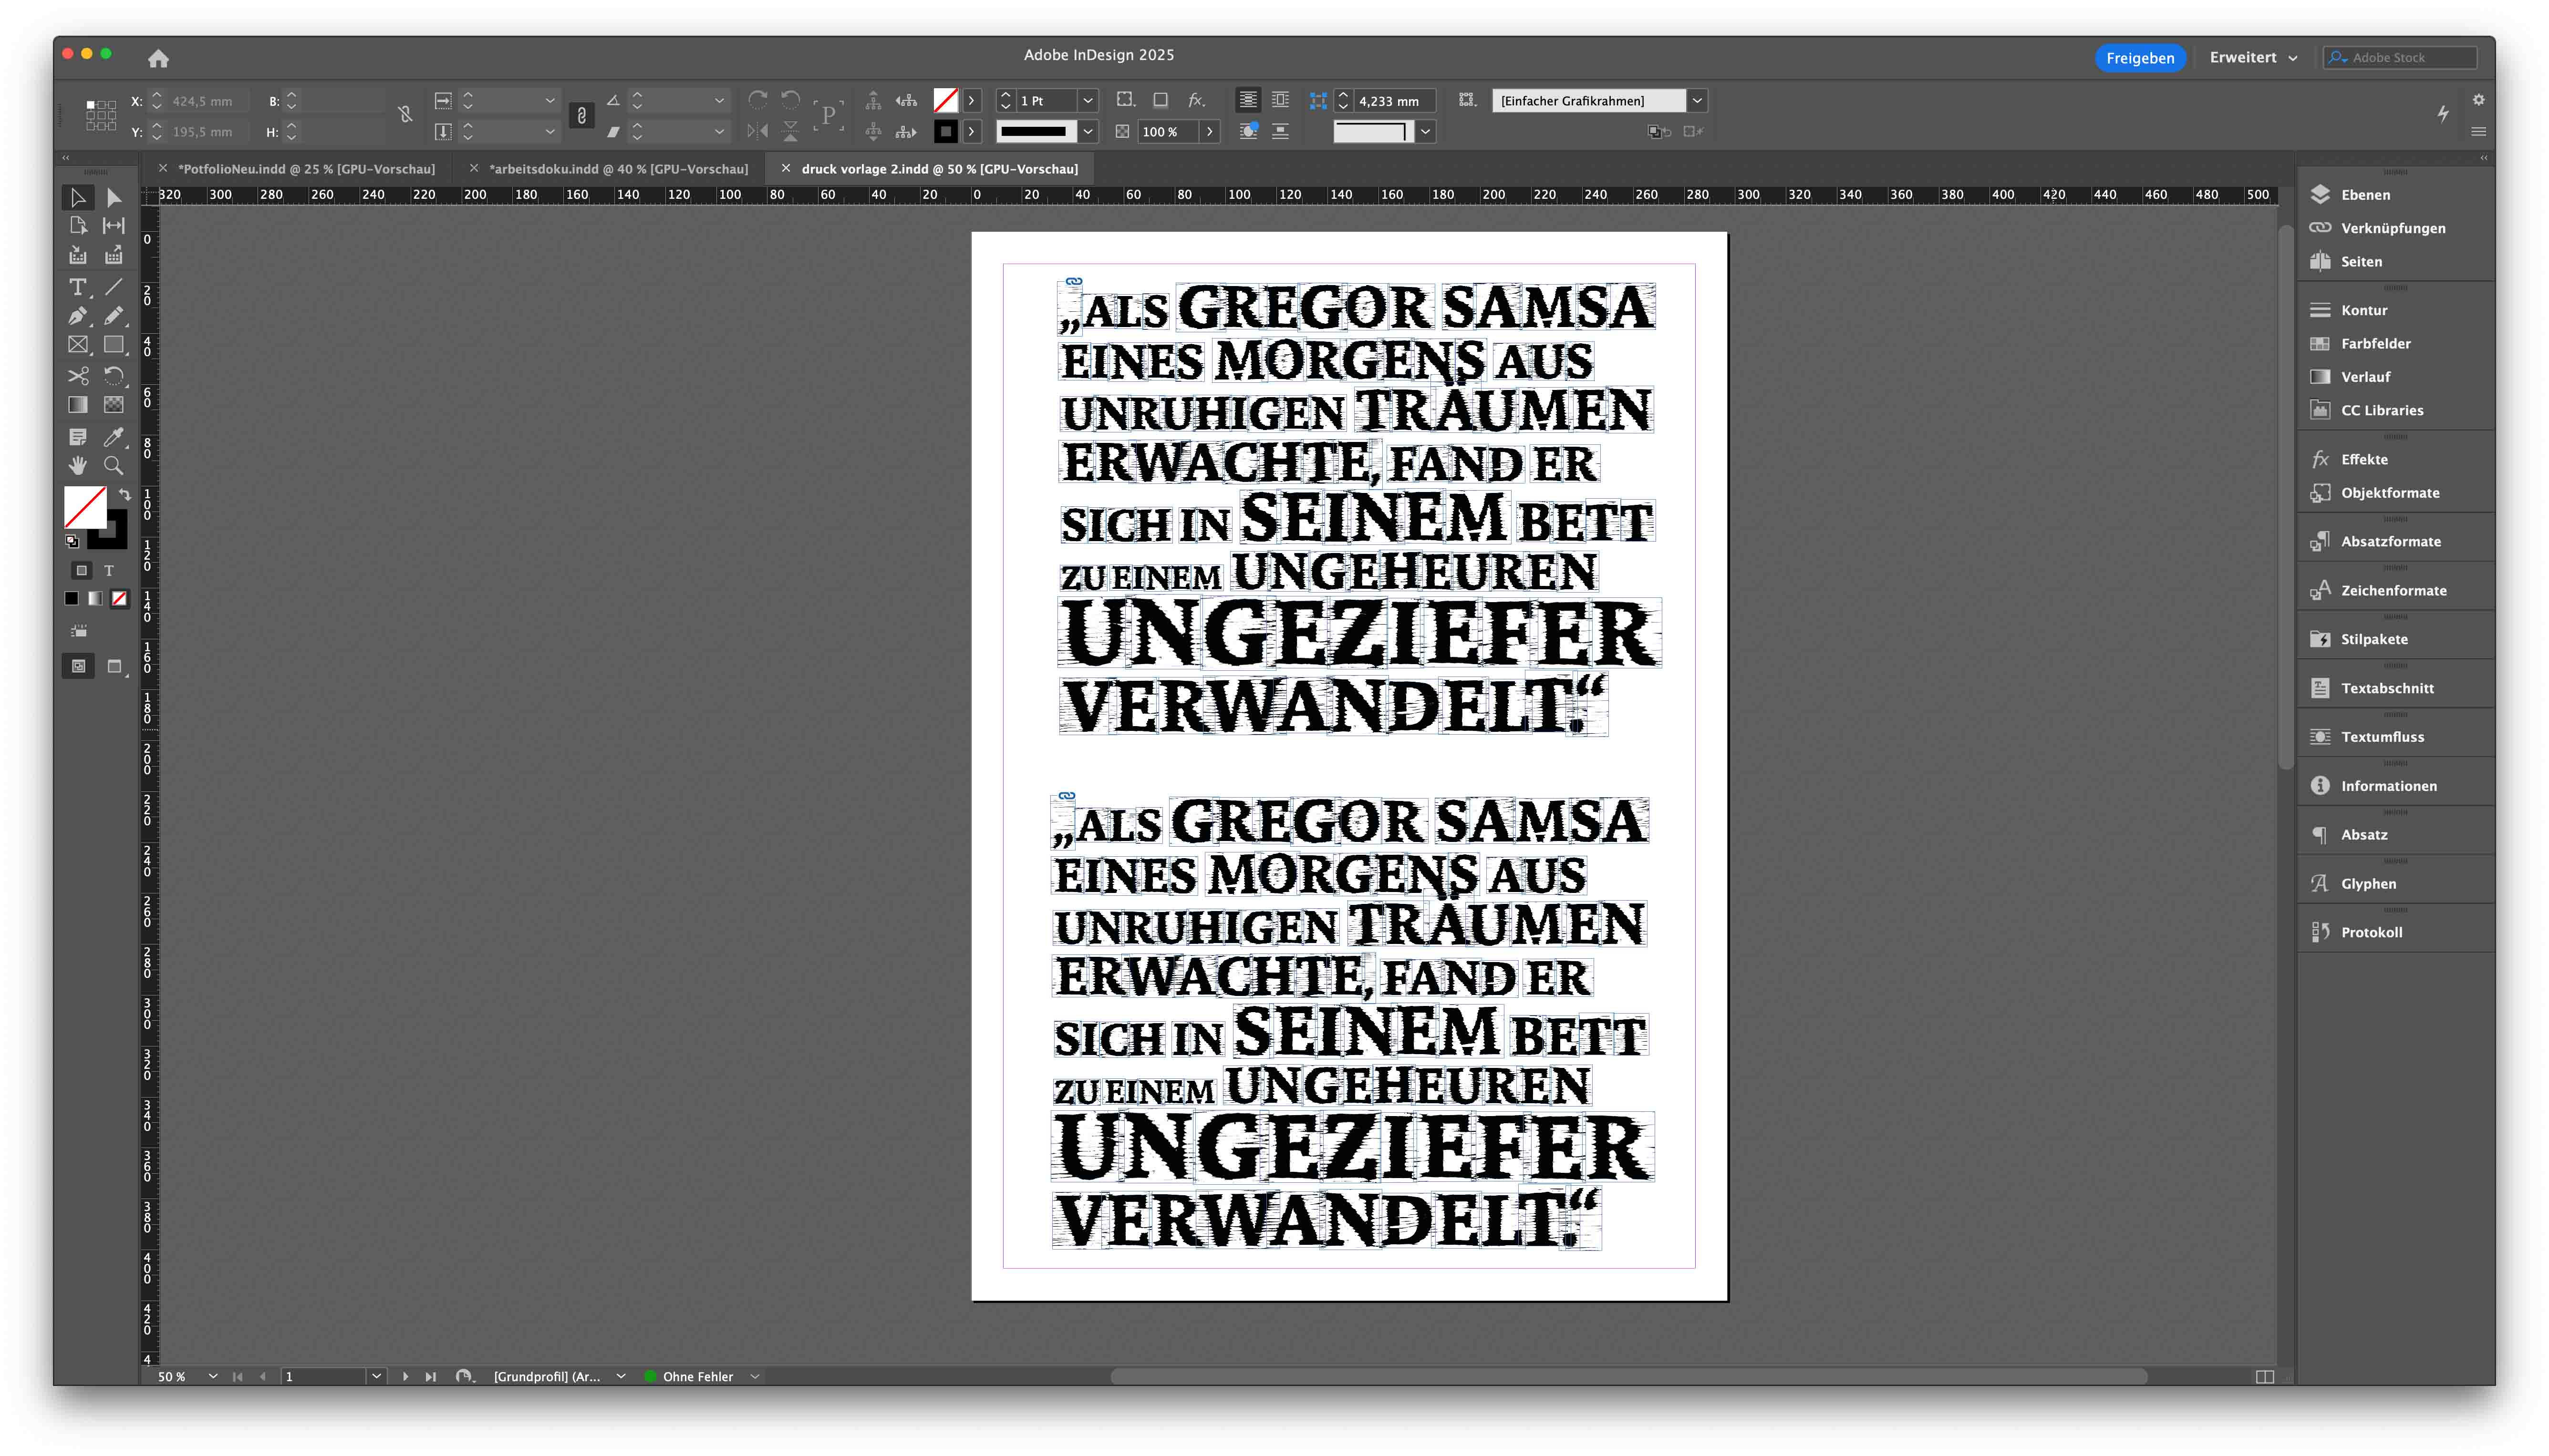Click the fill color swatch in toolbox
2549x1456 pixels.
[85, 507]
